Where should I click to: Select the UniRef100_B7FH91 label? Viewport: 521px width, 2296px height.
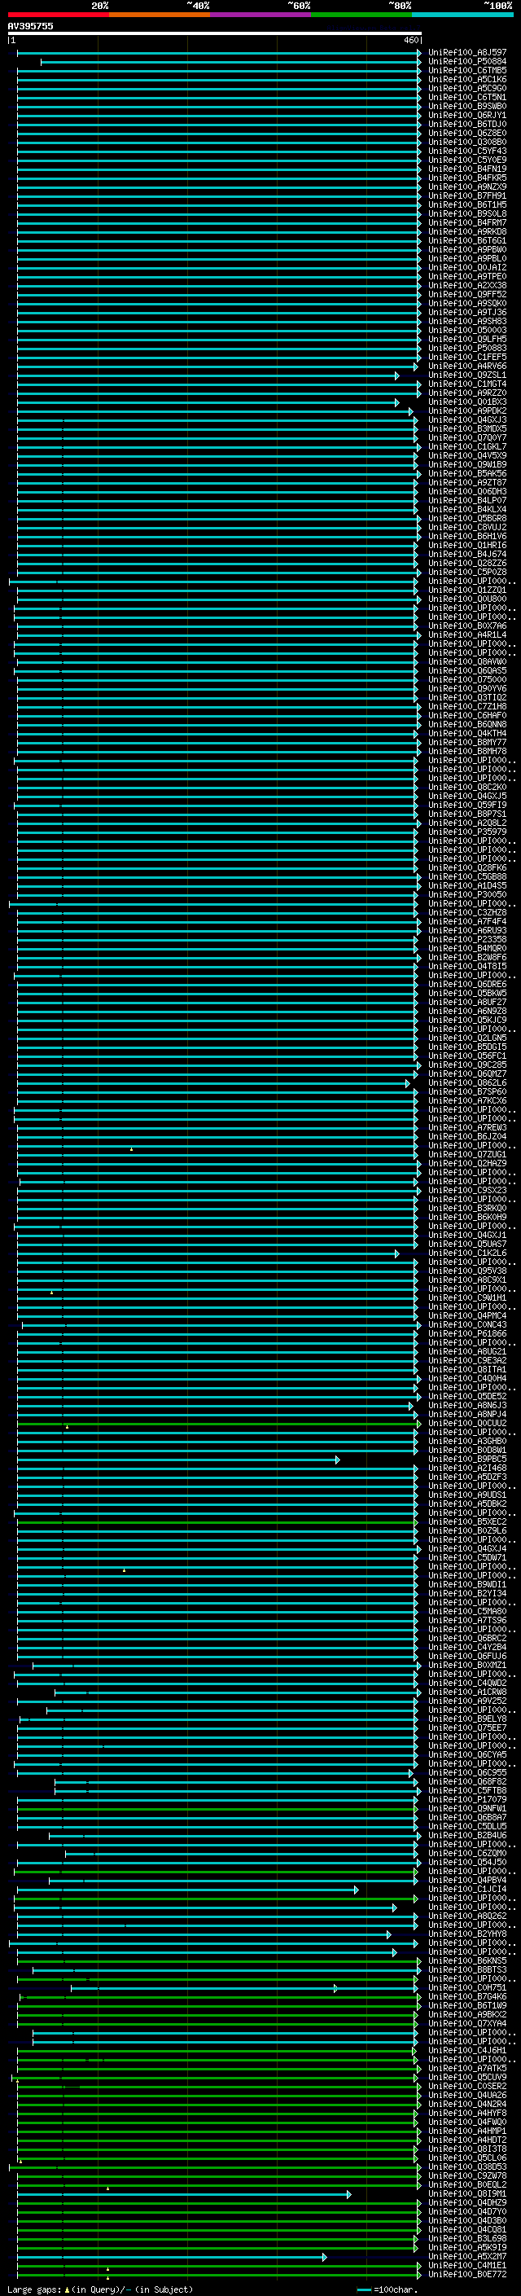tap(467, 196)
